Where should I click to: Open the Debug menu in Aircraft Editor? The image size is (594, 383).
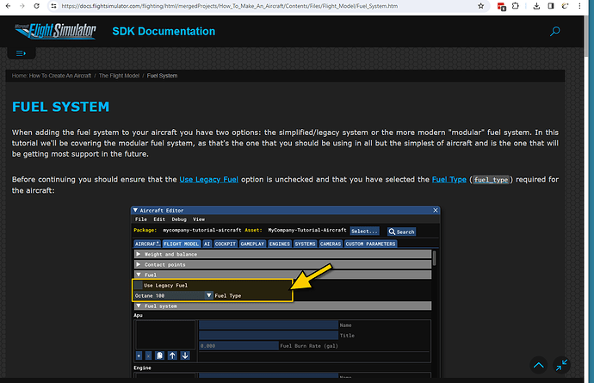coord(179,219)
